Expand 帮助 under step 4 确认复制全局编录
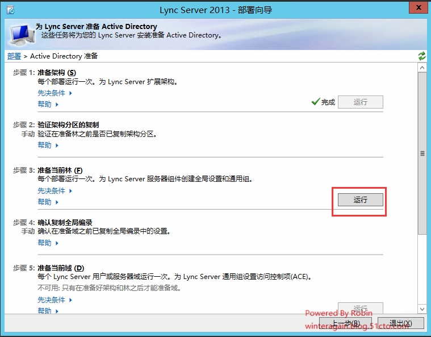This screenshot has width=431, height=337. point(48,243)
